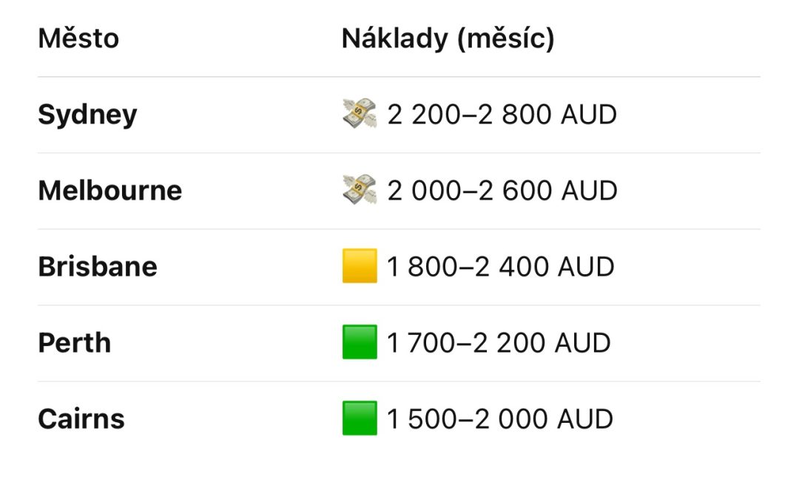Click the word AUD in the Cairns row
Screen dimensions: 799x499
pyautogui.click(x=585, y=419)
